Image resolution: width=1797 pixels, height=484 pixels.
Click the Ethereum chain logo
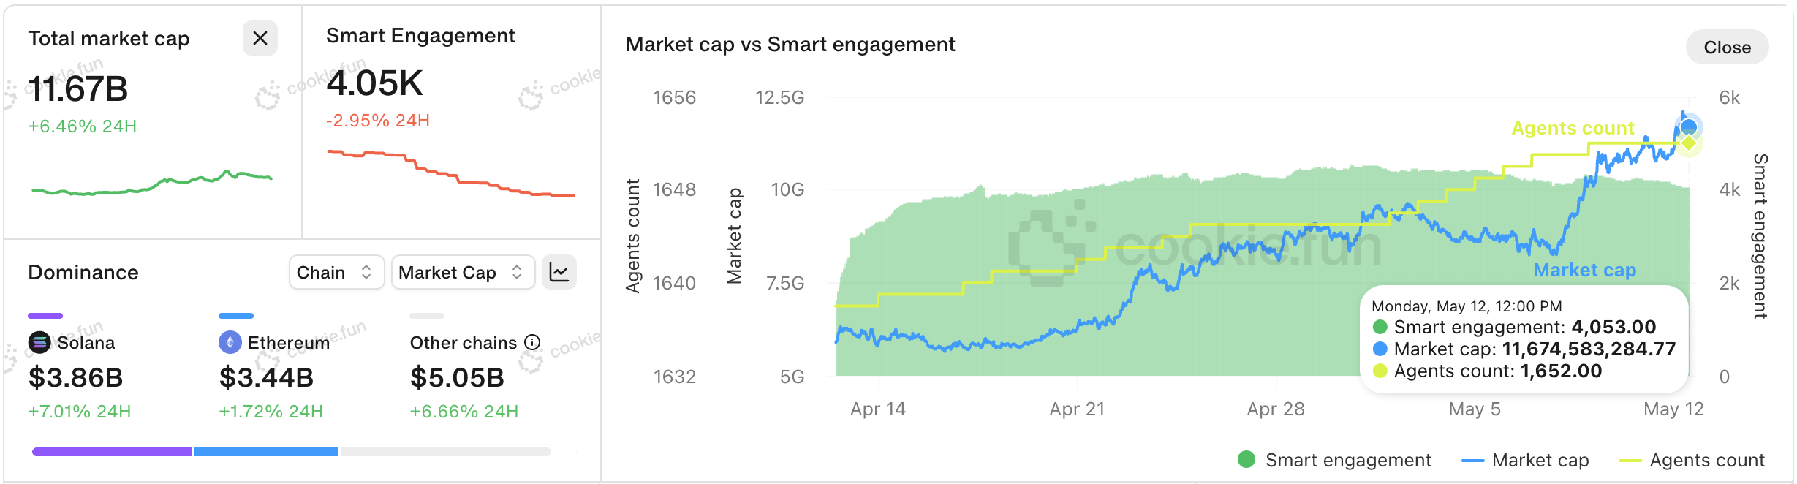click(230, 342)
